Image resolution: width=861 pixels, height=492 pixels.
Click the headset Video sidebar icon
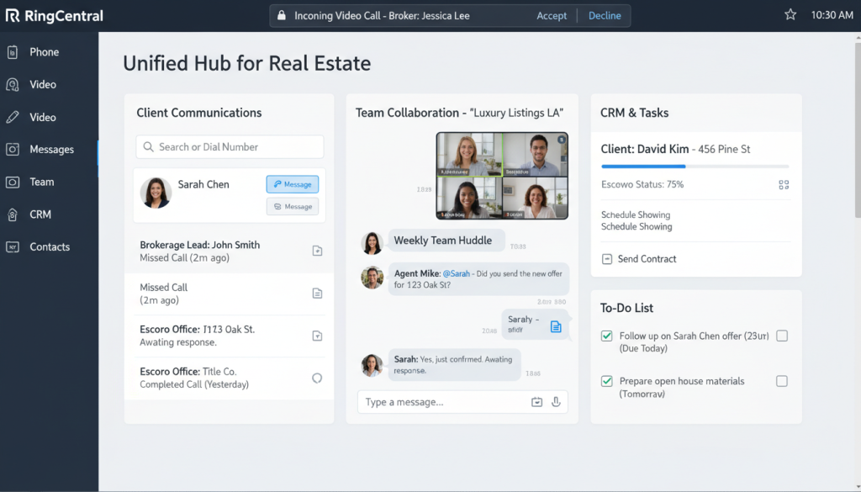13,85
